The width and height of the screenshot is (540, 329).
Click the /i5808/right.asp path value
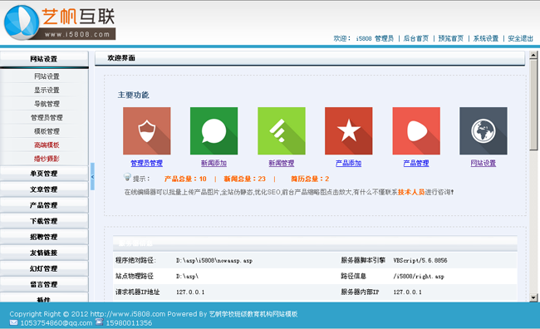pos(419,277)
